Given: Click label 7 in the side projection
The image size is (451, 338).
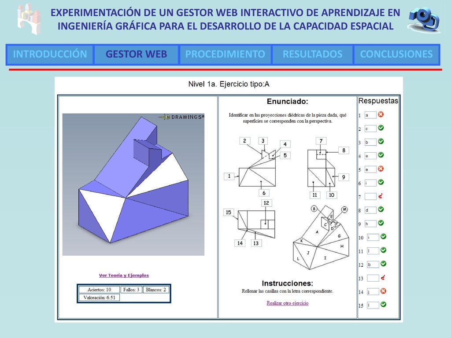Looking at the screenshot, I should click(321, 141).
